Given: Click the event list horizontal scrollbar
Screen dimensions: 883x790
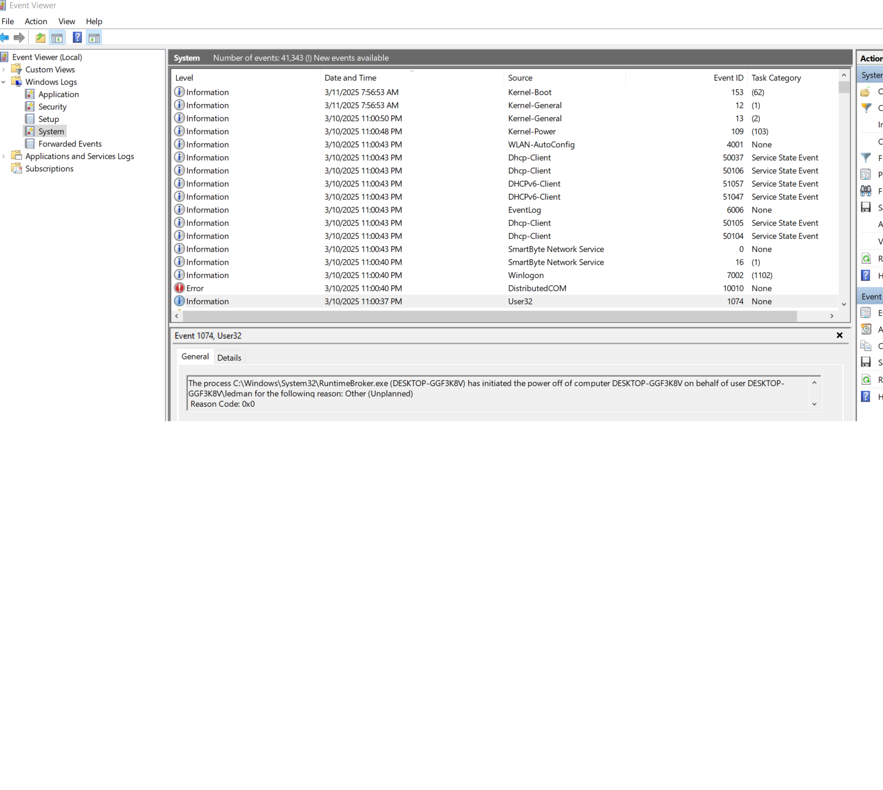Looking at the screenshot, I should 490,316.
